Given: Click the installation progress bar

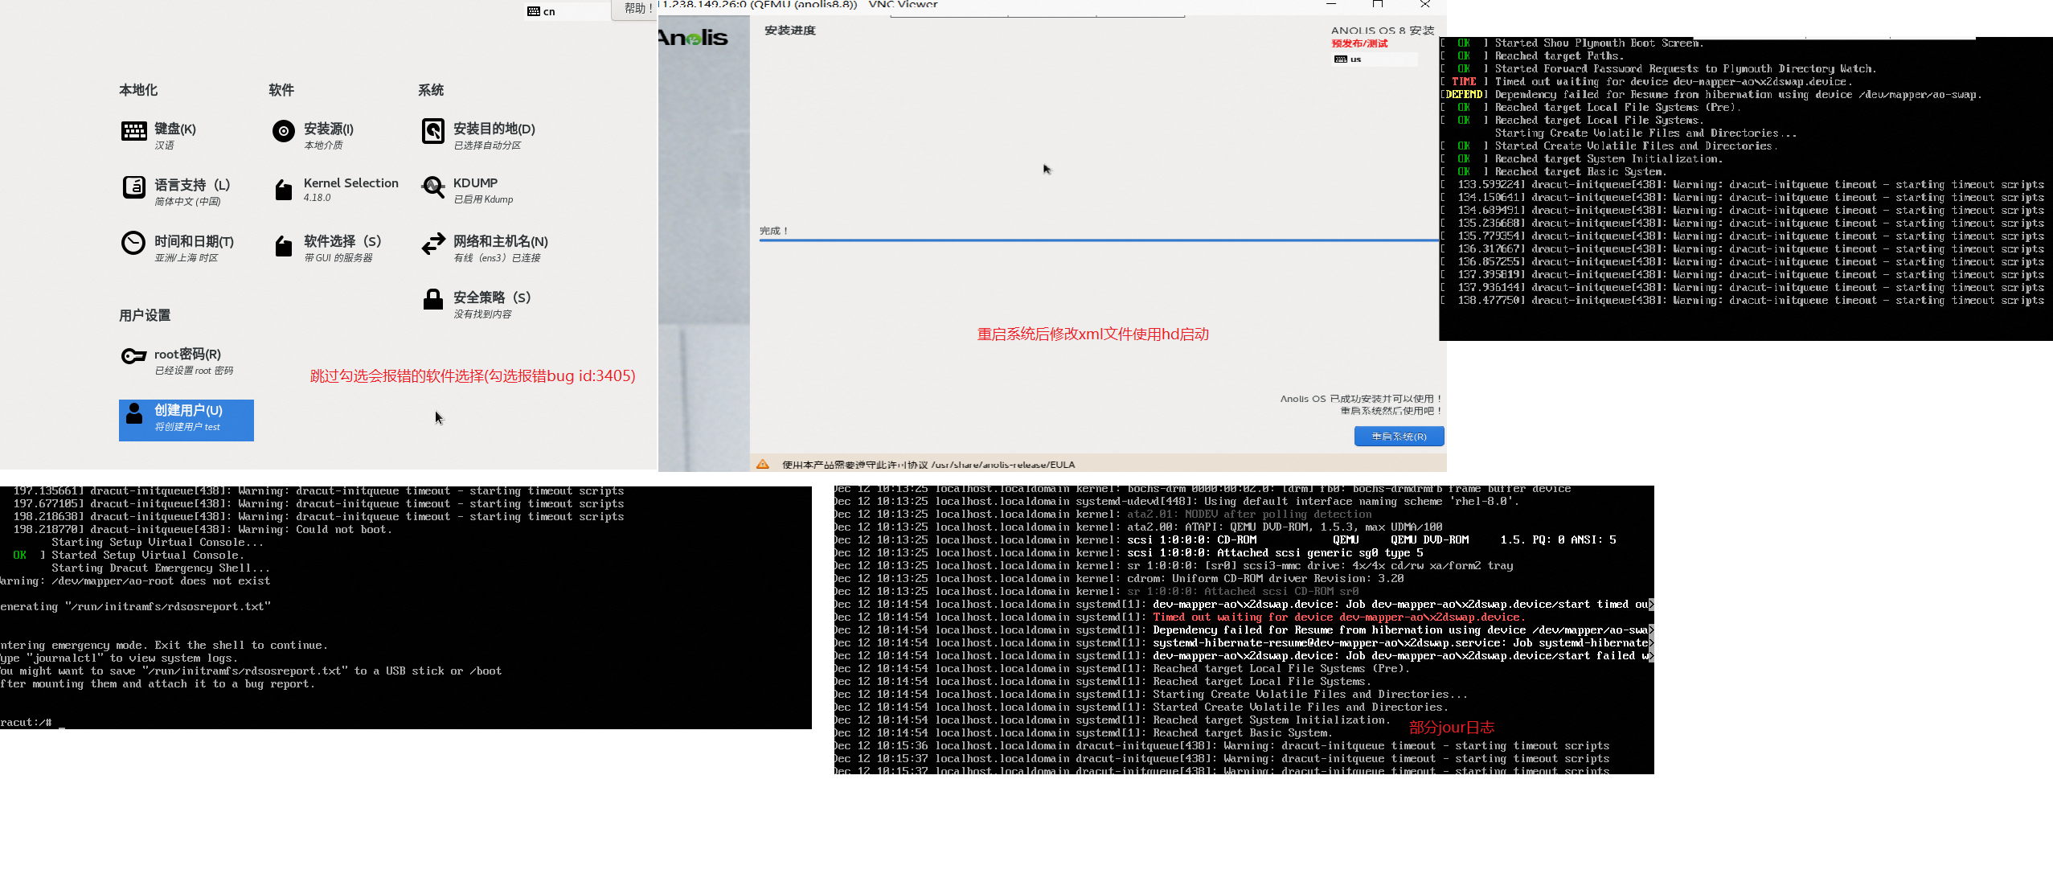Looking at the screenshot, I should [x=1098, y=240].
